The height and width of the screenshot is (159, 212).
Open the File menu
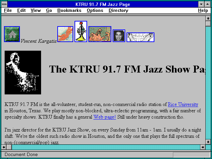8,11
